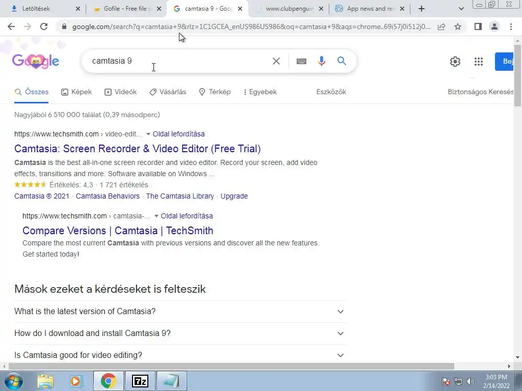Screen dimensions: 522x391
Task: Close the App news and reviews tab
Action: tap(402, 9)
